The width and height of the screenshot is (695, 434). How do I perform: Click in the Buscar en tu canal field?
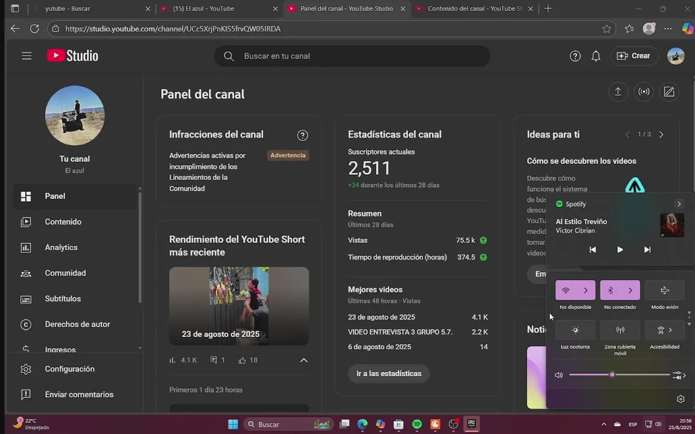[352, 56]
